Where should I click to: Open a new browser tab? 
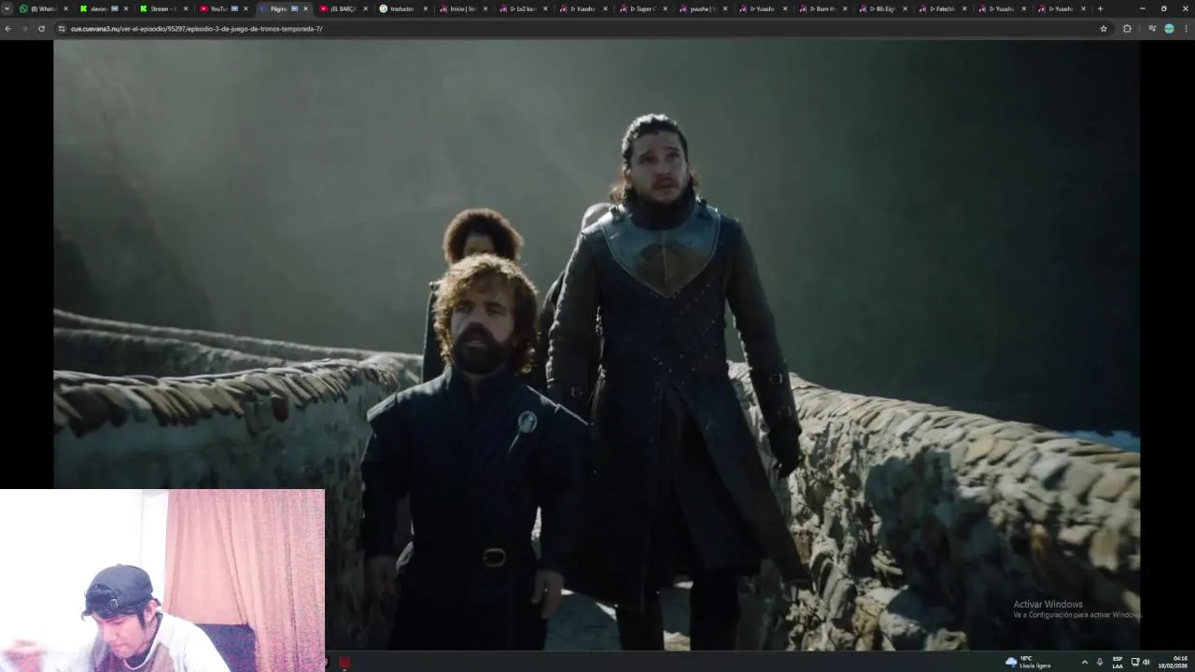pyautogui.click(x=1100, y=8)
